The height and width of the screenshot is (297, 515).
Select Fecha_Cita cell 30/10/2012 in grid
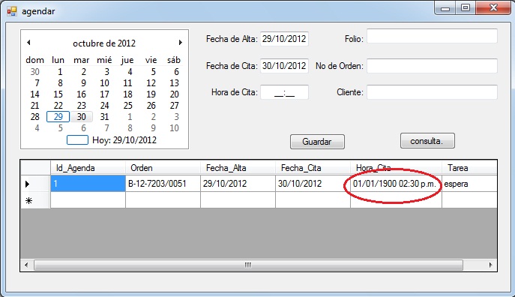pos(313,184)
